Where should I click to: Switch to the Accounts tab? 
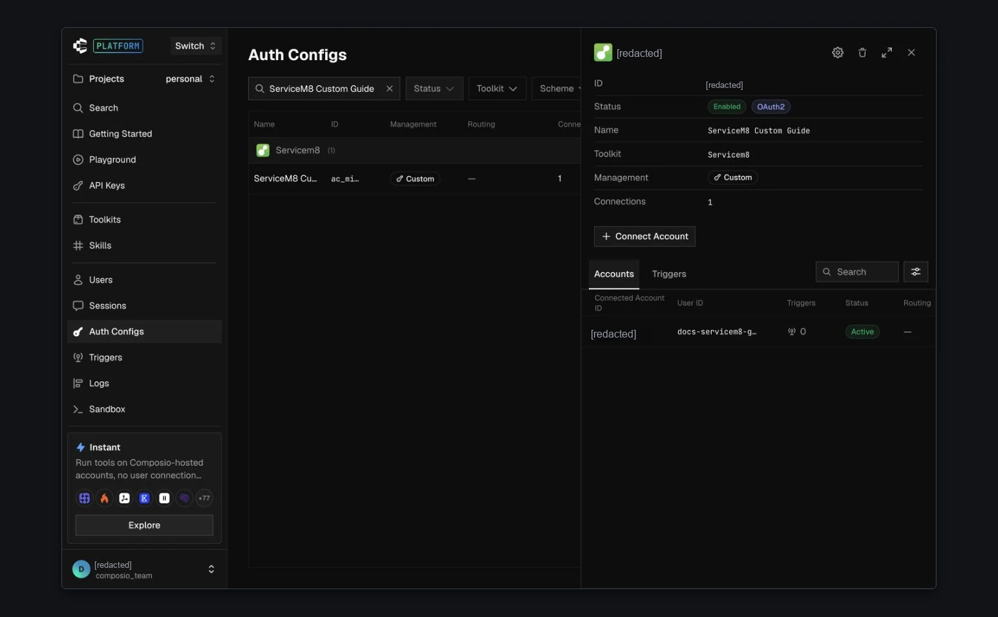point(614,274)
